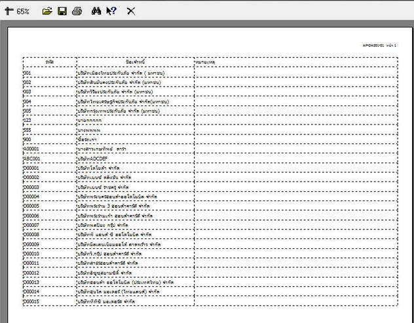This screenshot has height=323, width=414.
Task: Select row code 001
Action: tap(28, 73)
